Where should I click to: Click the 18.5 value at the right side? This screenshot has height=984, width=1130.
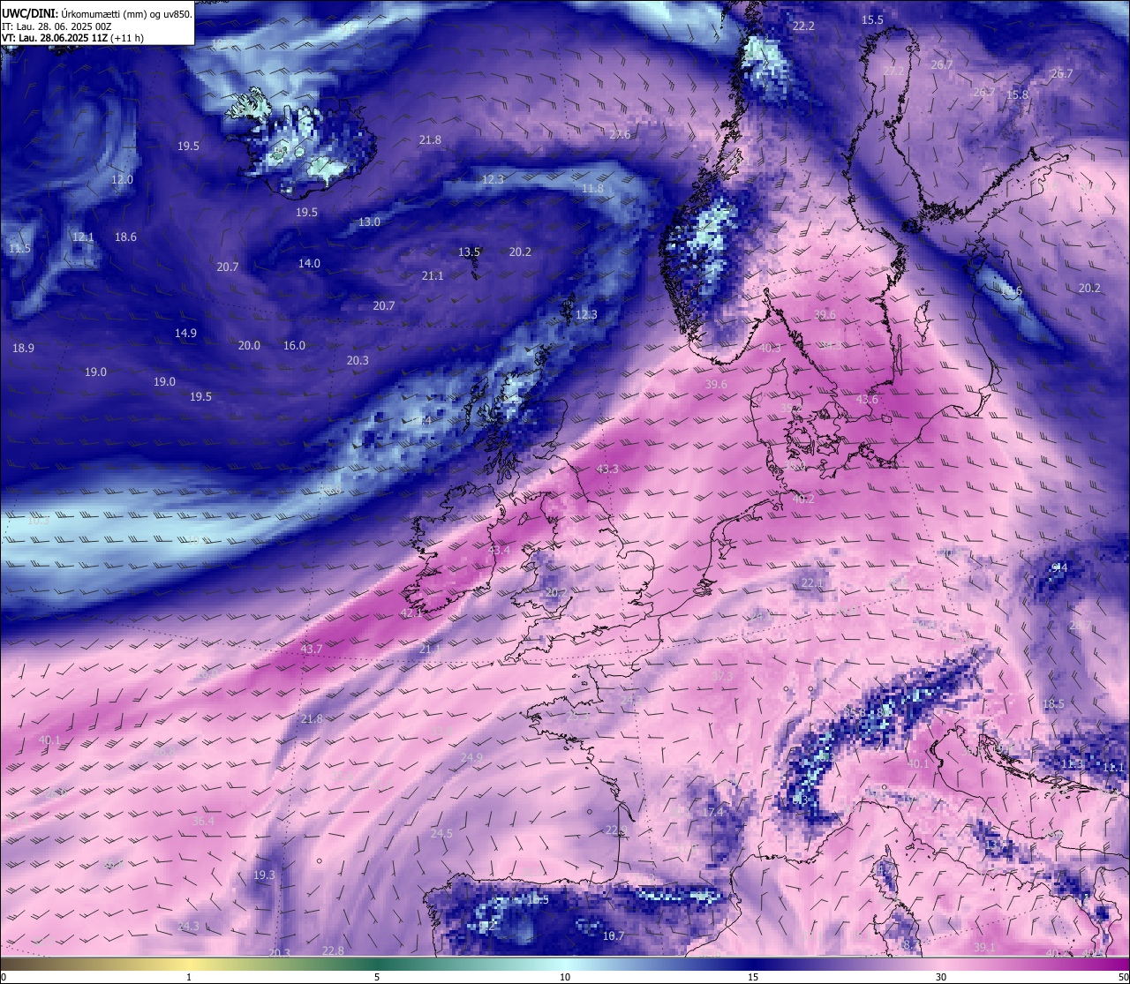pyautogui.click(x=1053, y=703)
